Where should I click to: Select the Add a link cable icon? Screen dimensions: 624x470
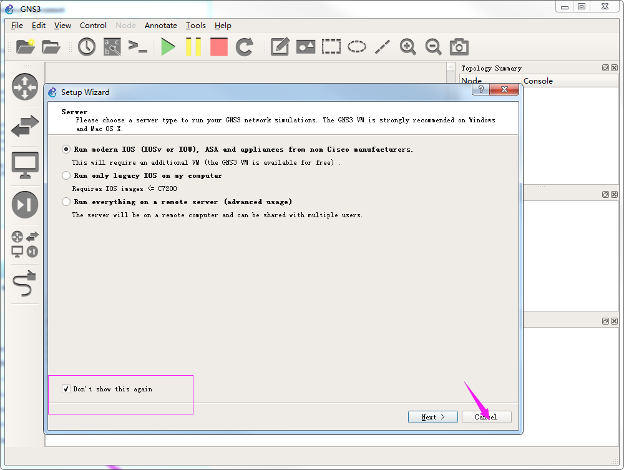coord(25,283)
